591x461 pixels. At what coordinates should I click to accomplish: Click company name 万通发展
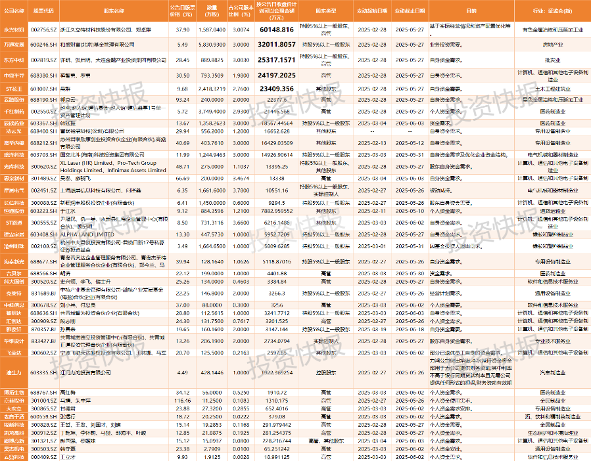[14, 45]
